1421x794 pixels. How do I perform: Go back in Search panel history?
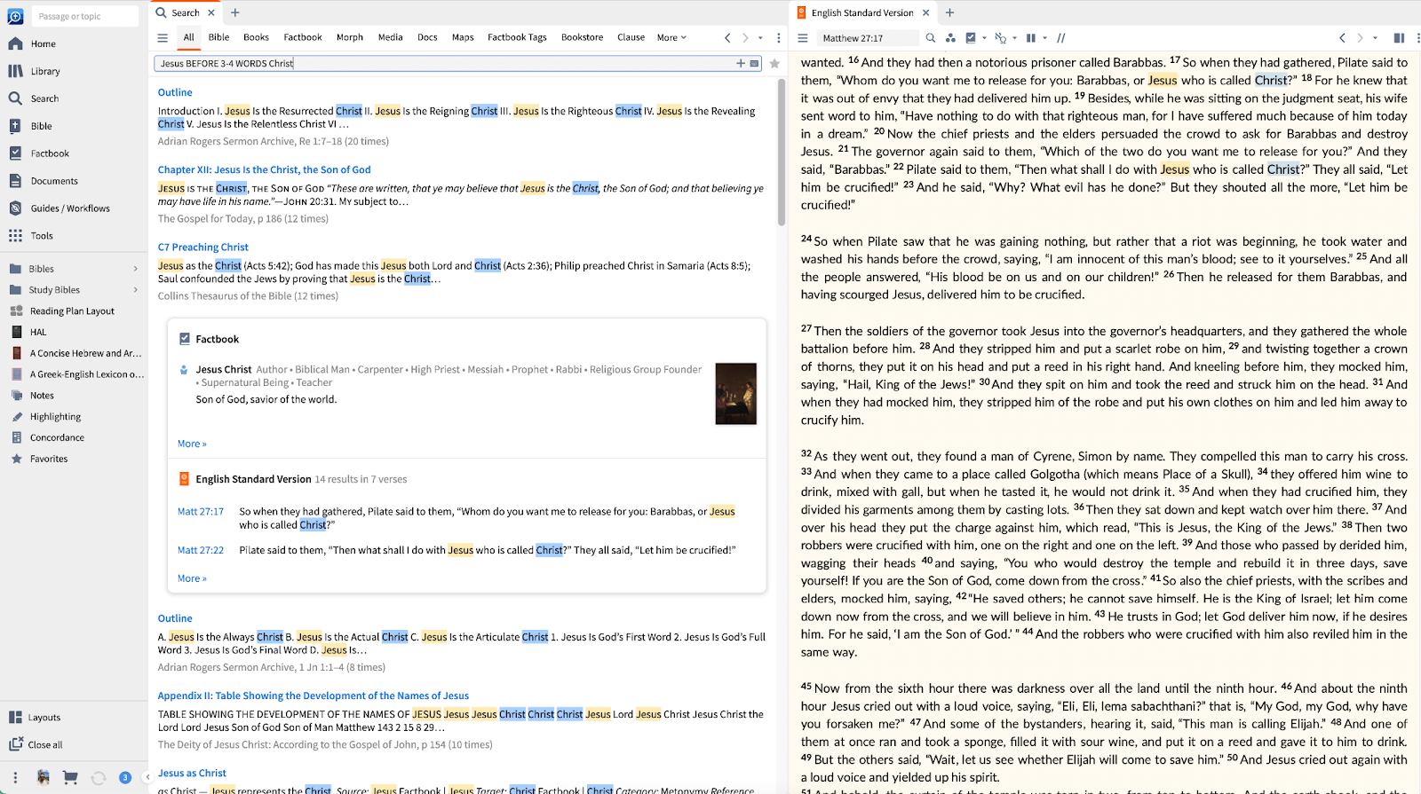(727, 37)
